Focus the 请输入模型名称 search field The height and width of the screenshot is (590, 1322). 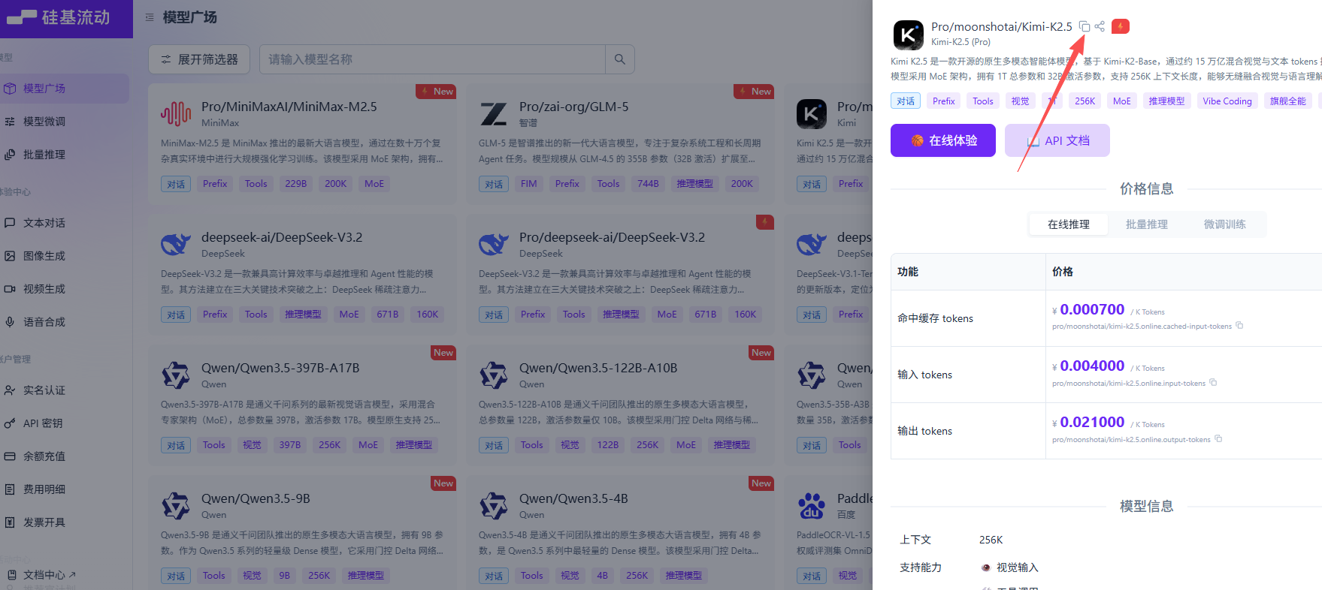432,59
